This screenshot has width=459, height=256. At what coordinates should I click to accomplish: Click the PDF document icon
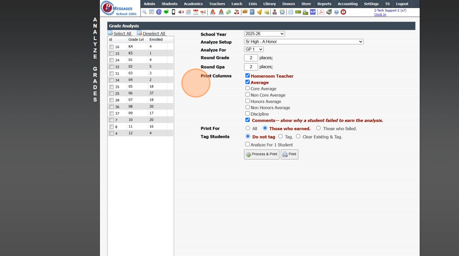pos(321,12)
